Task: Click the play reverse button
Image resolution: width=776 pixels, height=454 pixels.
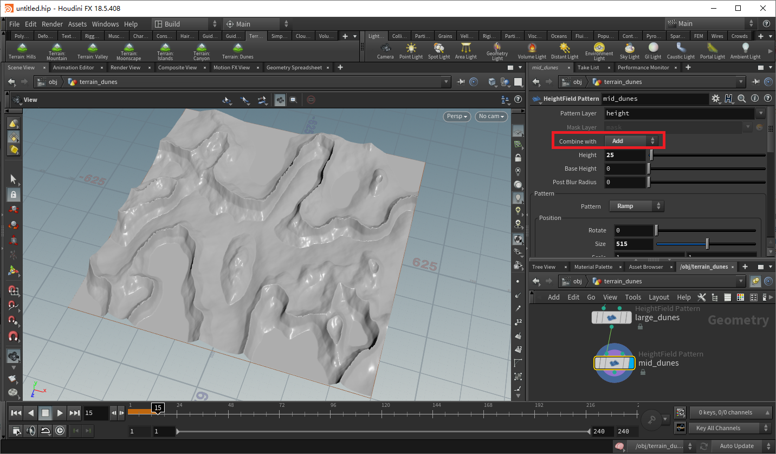Action: point(31,413)
